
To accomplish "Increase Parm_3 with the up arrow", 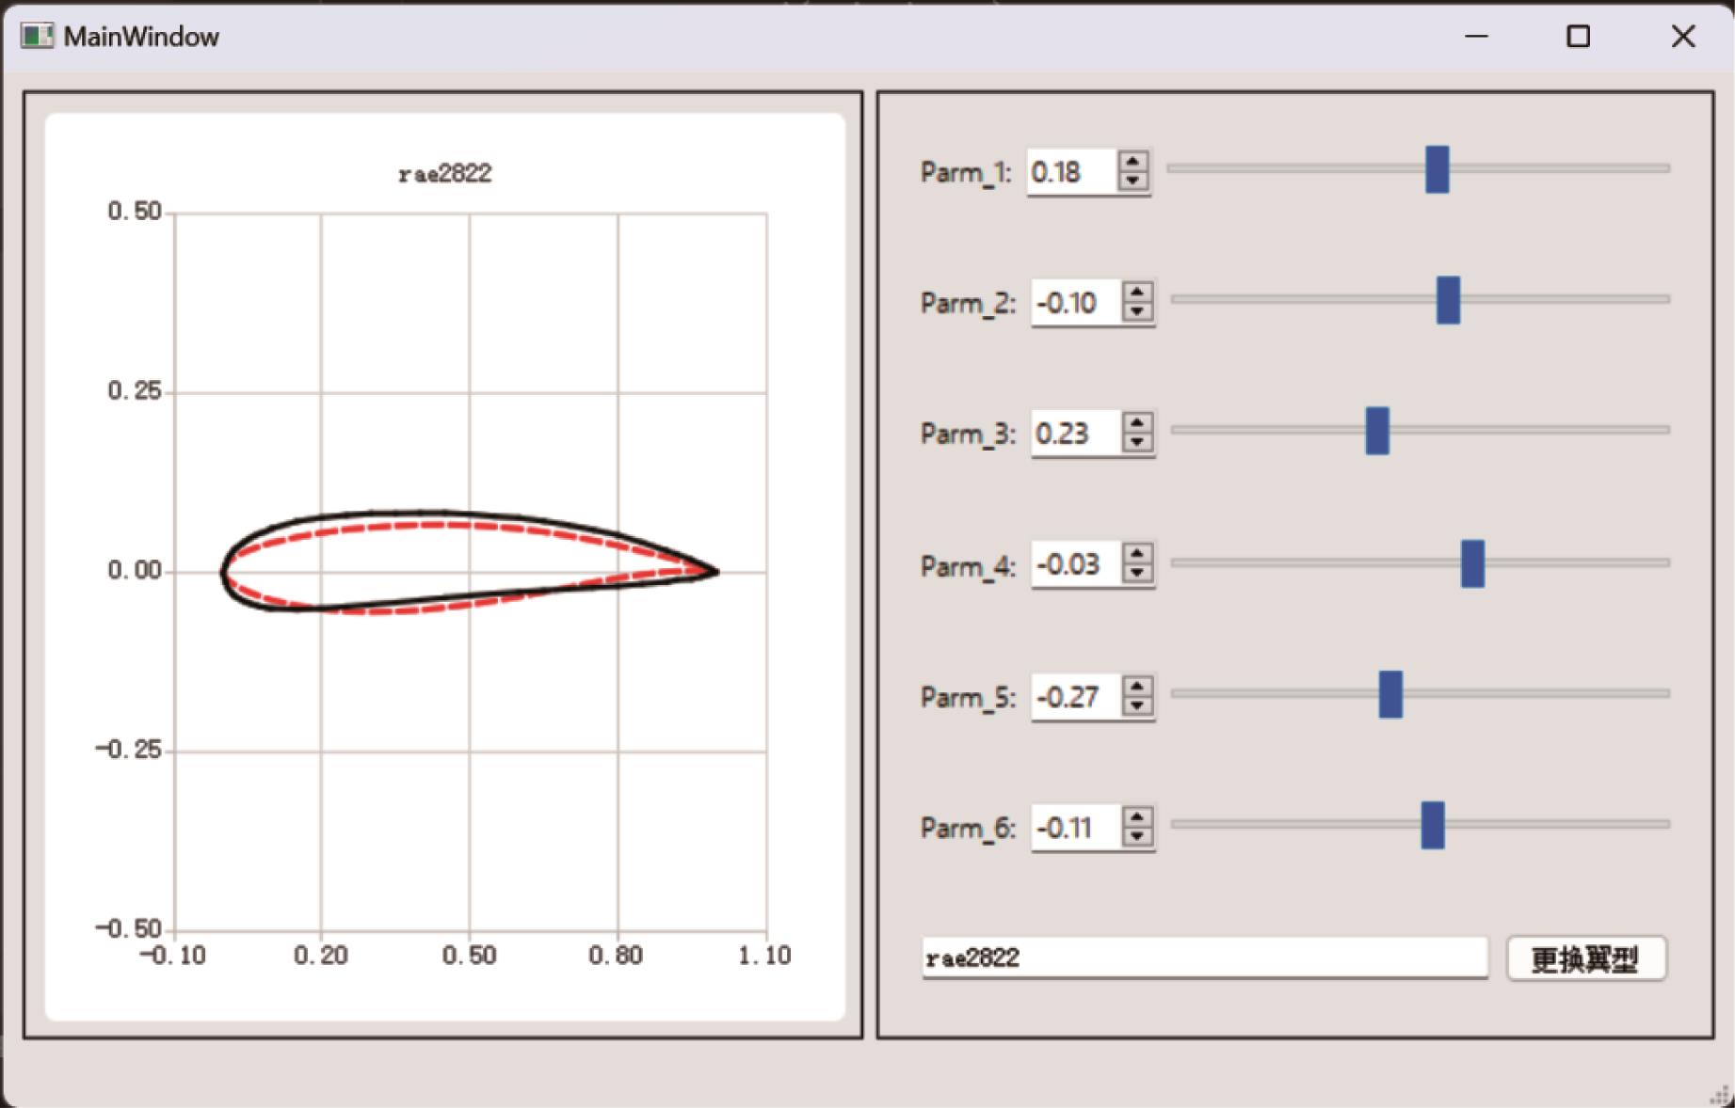I will [1138, 423].
